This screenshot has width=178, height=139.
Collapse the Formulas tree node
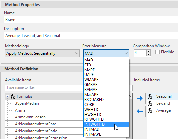coord(8,97)
